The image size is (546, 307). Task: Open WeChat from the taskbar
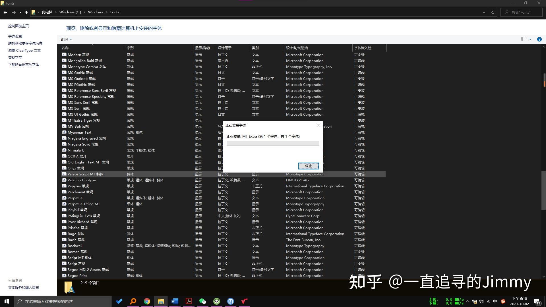pyautogui.click(x=202, y=301)
